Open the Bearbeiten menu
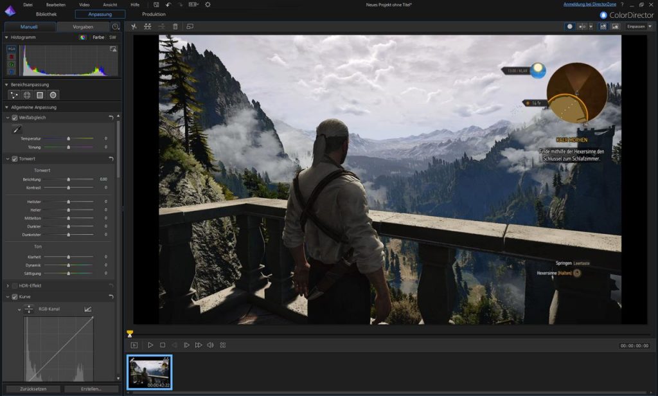The width and height of the screenshot is (658, 396). tap(56, 4)
